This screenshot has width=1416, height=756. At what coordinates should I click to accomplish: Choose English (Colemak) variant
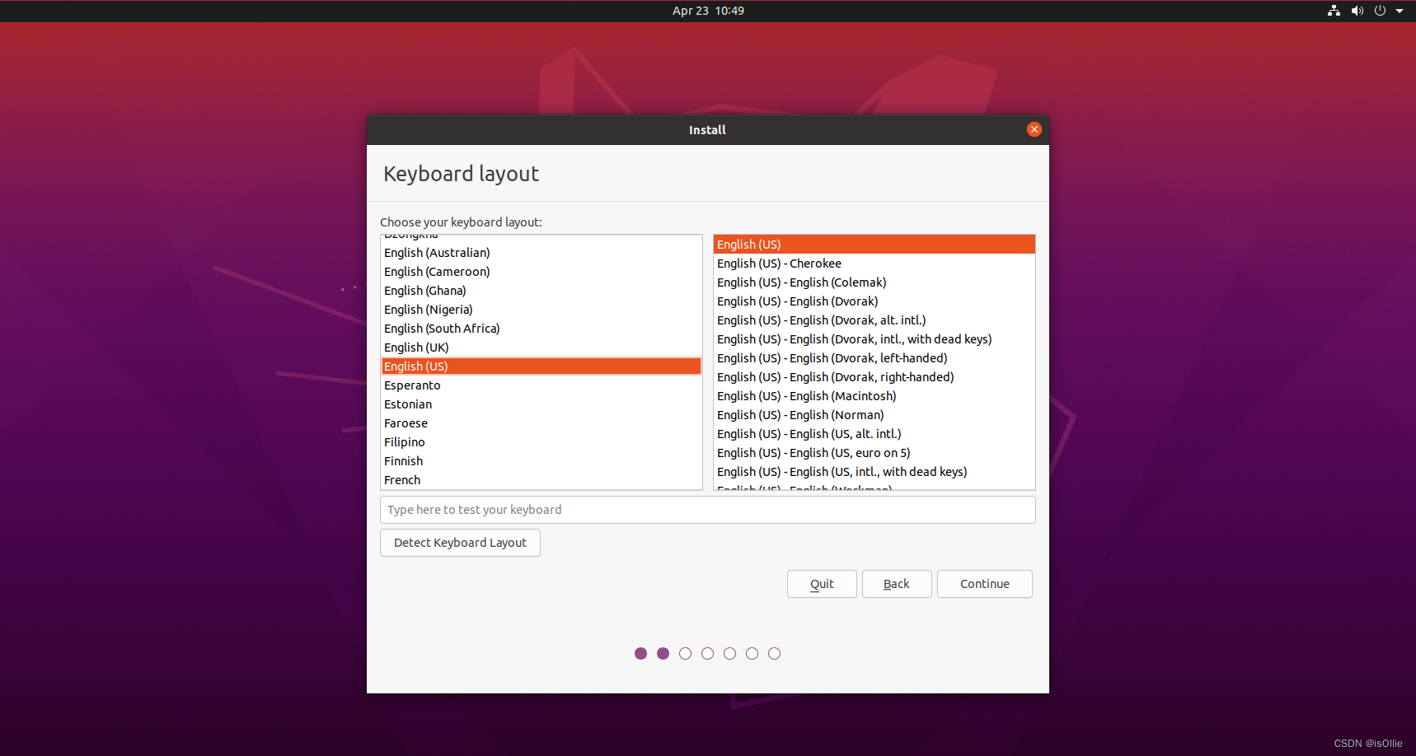(x=874, y=282)
